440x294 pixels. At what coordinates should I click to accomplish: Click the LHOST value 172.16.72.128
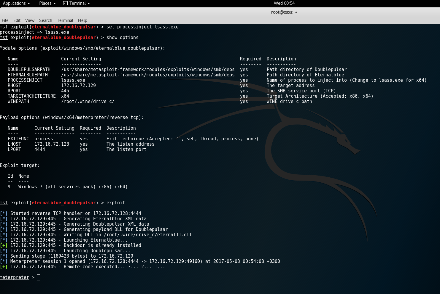[x=52, y=144]
